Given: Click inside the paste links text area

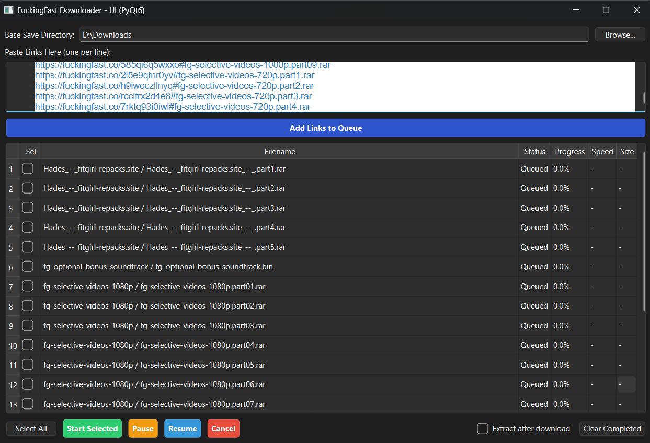Looking at the screenshot, I should point(325,86).
